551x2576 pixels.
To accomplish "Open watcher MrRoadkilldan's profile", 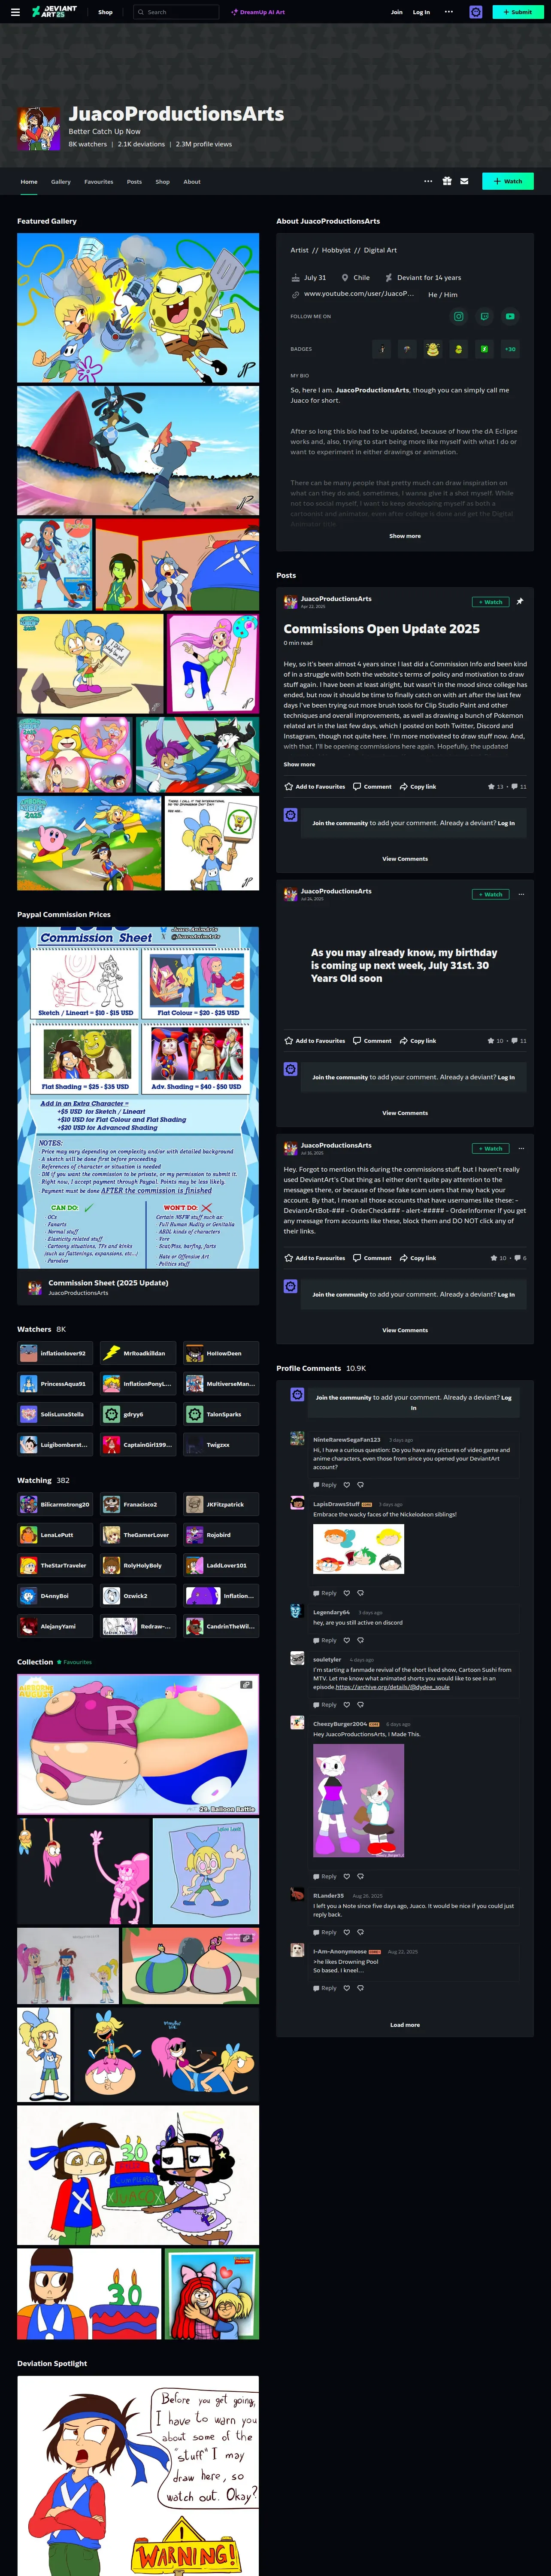I will [x=138, y=1353].
